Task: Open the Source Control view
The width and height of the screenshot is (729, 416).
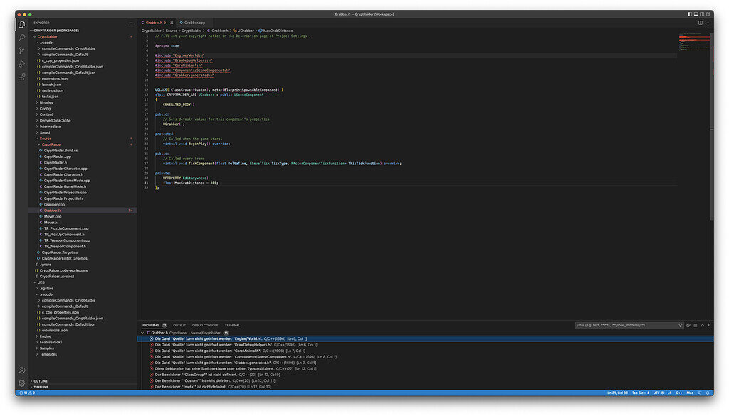Action: 22,50
